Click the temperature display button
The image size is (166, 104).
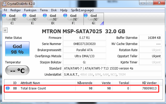tap(17, 70)
